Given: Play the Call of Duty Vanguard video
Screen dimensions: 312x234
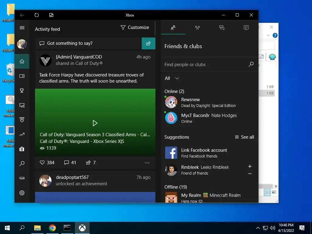Looking at the screenshot, I should coord(95,123).
